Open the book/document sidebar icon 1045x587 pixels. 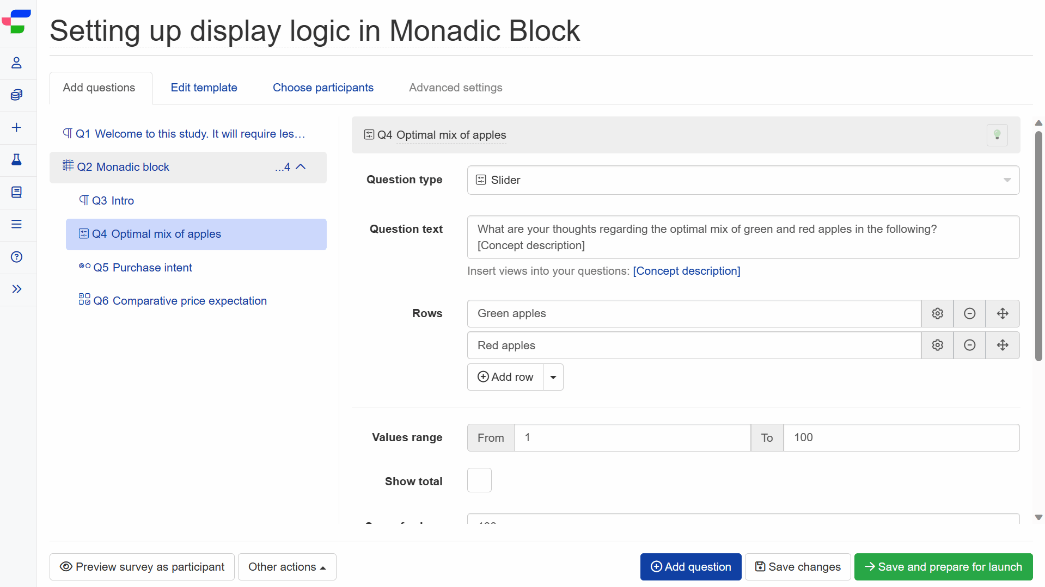tap(17, 192)
